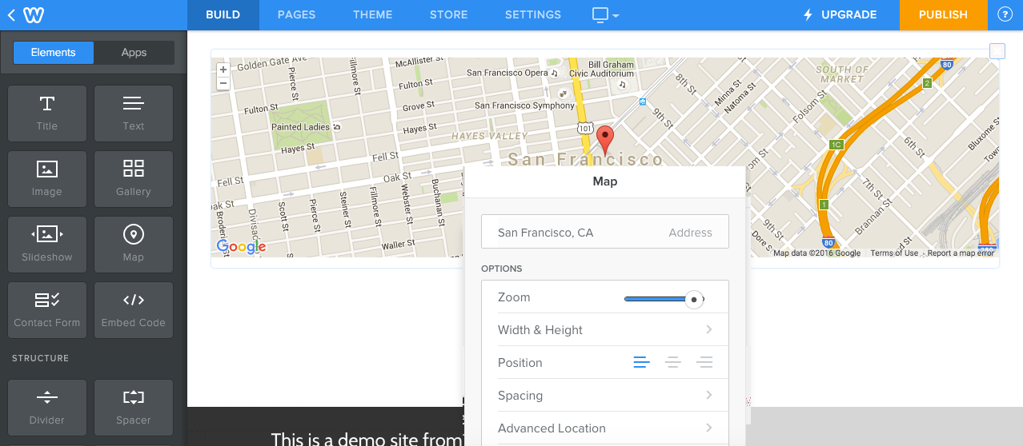
Task: Set map position to right align
Action: pyautogui.click(x=704, y=363)
